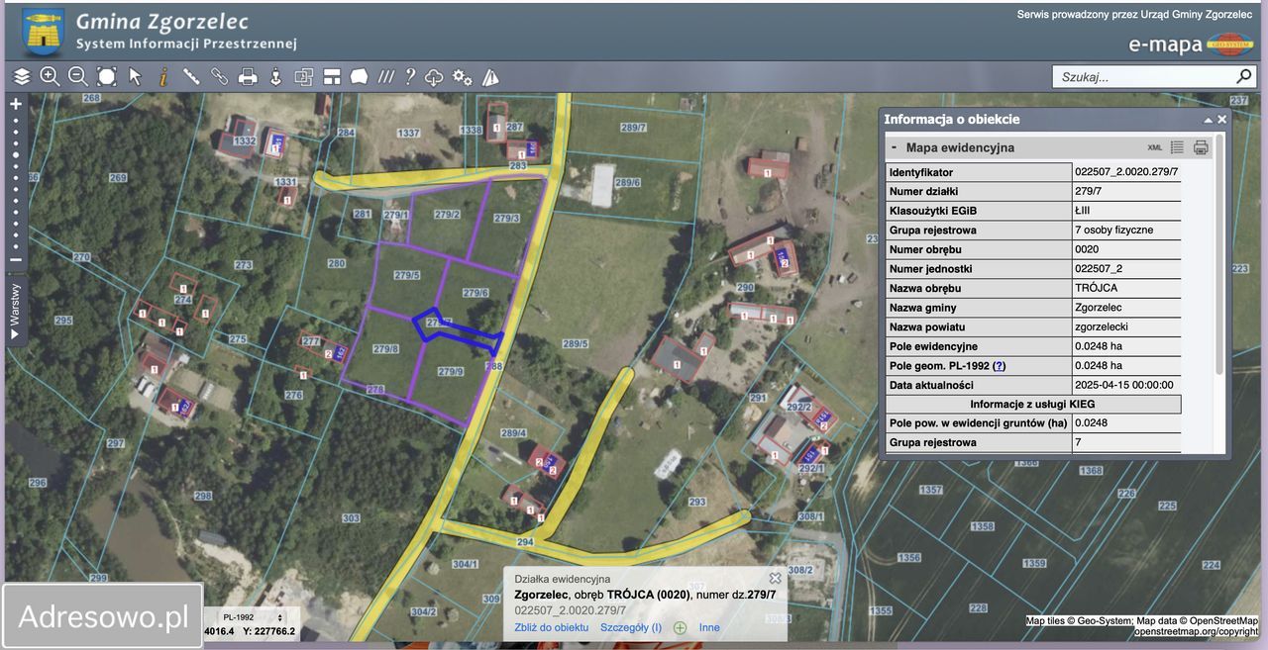This screenshot has width=1268, height=650.
Task: Open the split window layout tool
Action: 332,76
